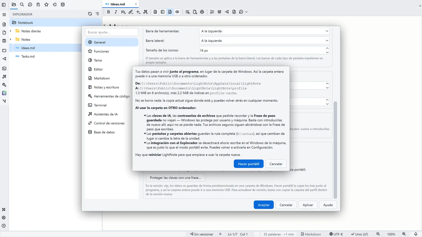Open the terminal icon in left rail

pyautogui.click(x=4, y=68)
